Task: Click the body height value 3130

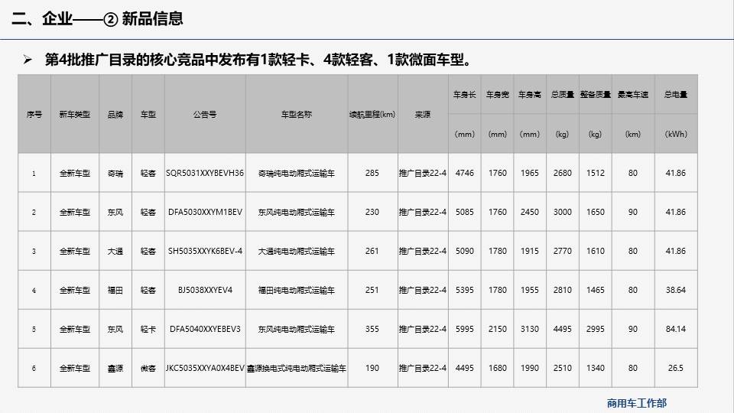Action: click(529, 329)
